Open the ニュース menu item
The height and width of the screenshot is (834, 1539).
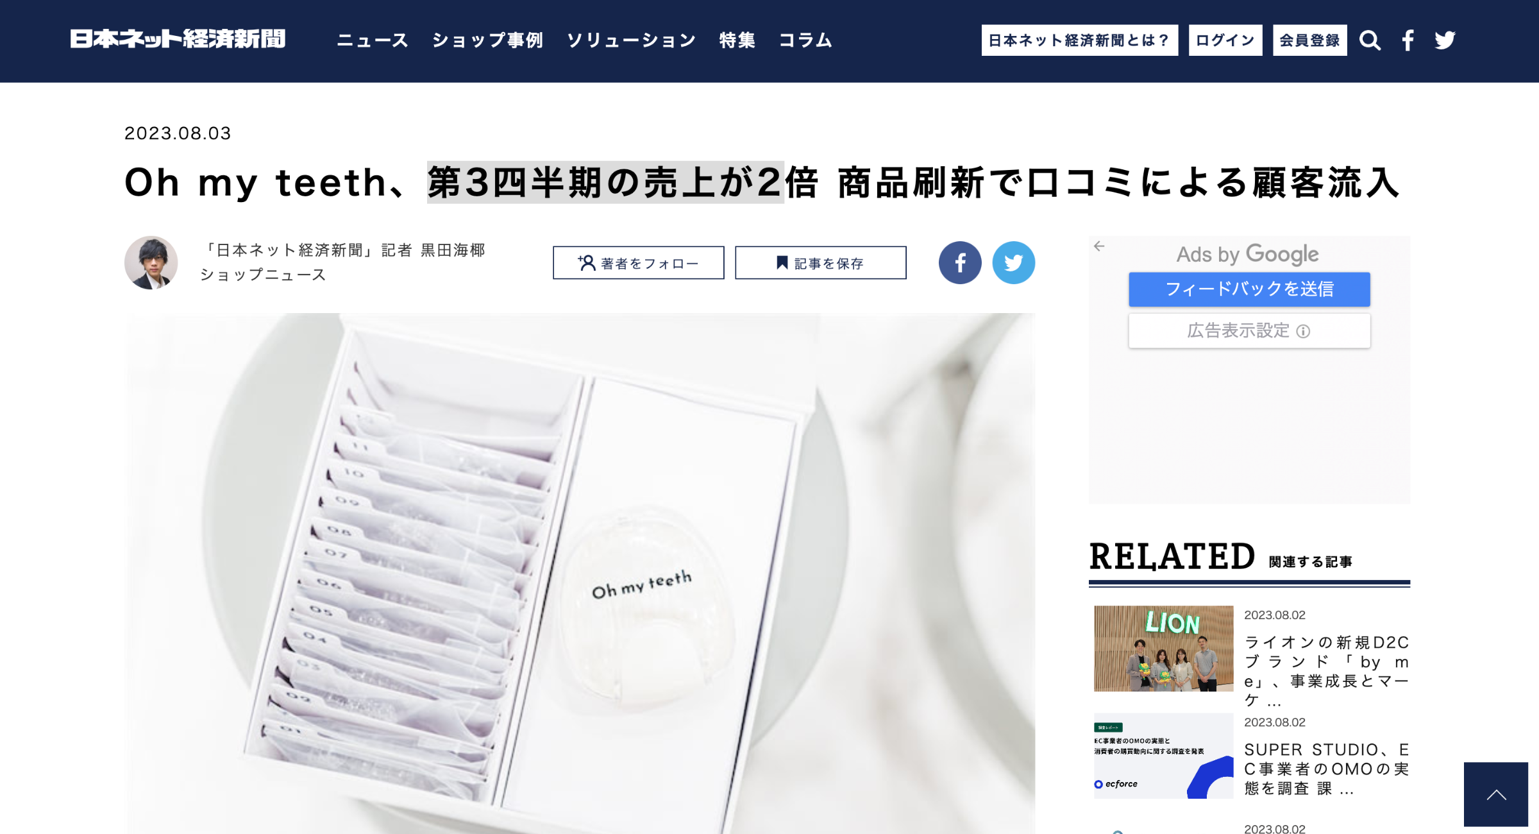pyautogui.click(x=373, y=40)
